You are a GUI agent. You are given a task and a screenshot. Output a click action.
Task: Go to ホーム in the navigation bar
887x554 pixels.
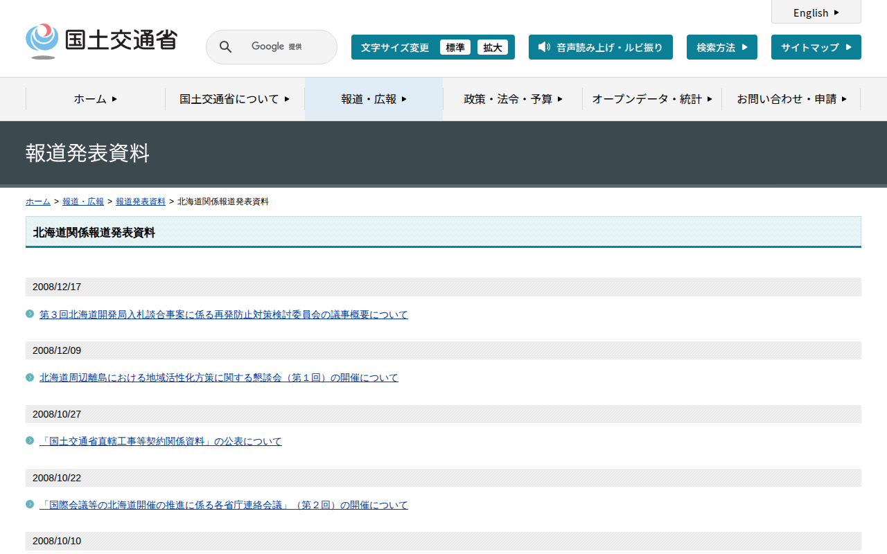pyautogui.click(x=96, y=99)
